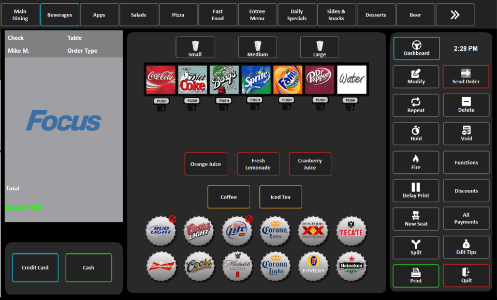497x300 pixels.
Task: Switch to the Beer tab
Action: coord(416,15)
